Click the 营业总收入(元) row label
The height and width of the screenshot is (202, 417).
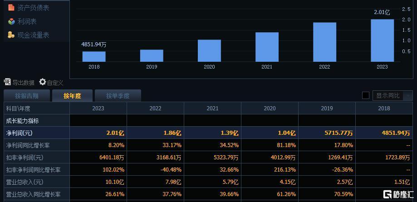click(25, 182)
